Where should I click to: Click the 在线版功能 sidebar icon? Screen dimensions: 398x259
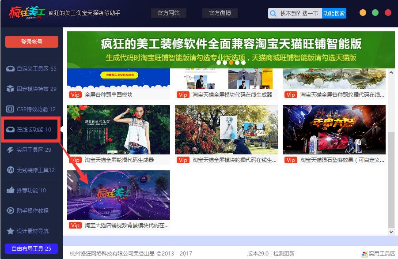(x=10, y=130)
